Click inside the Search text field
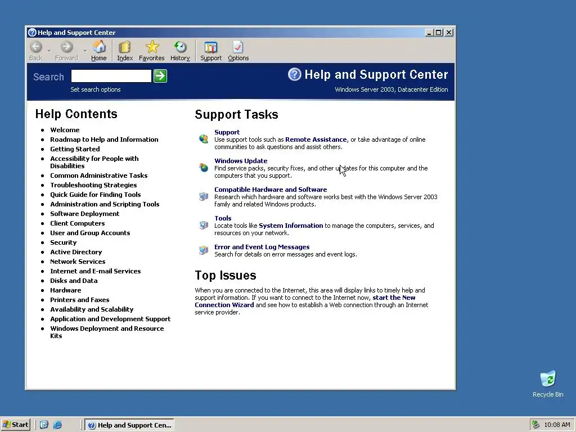The width and height of the screenshot is (576, 432). [111, 76]
